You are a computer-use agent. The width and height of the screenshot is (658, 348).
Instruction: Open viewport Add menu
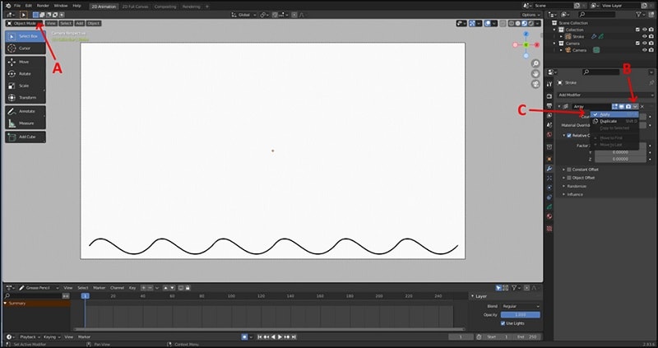click(79, 23)
